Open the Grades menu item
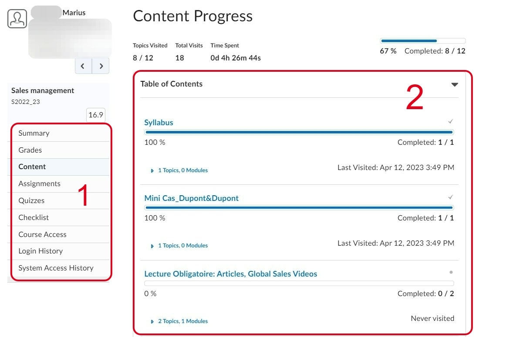 click(x=30, y=150)
